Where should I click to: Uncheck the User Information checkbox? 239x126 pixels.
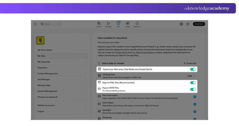(195, 97)
